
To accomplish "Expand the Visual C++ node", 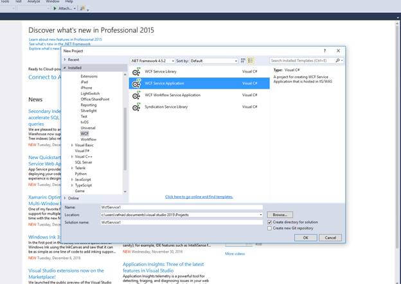I will pos(72,156).
